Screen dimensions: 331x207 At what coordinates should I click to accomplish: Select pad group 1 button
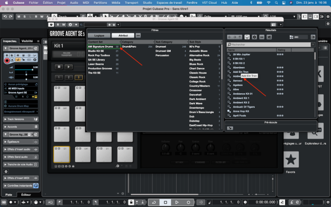pyautogui.click(x=59, y=77)
